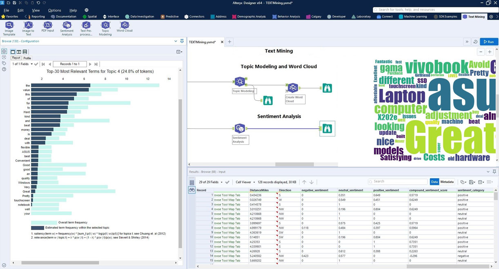
Task: Undo the last action
Action: pos(38,3)
